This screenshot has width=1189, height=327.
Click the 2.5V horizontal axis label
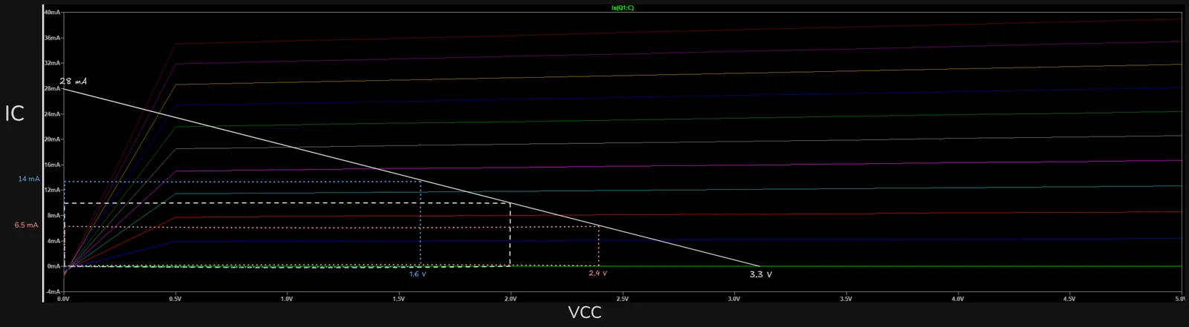(623, 300)
